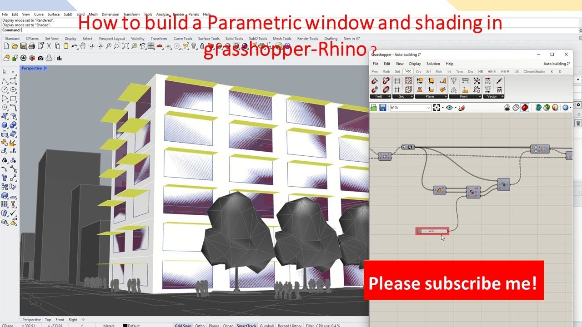Open Solution menu in Grasshopper
The width and height of the screenshot is (582, 327).
433,64
